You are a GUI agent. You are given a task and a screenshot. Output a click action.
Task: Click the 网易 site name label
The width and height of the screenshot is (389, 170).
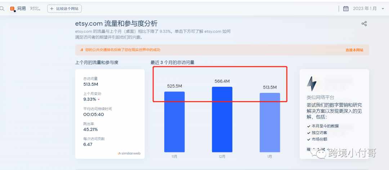tap(22, 9)
